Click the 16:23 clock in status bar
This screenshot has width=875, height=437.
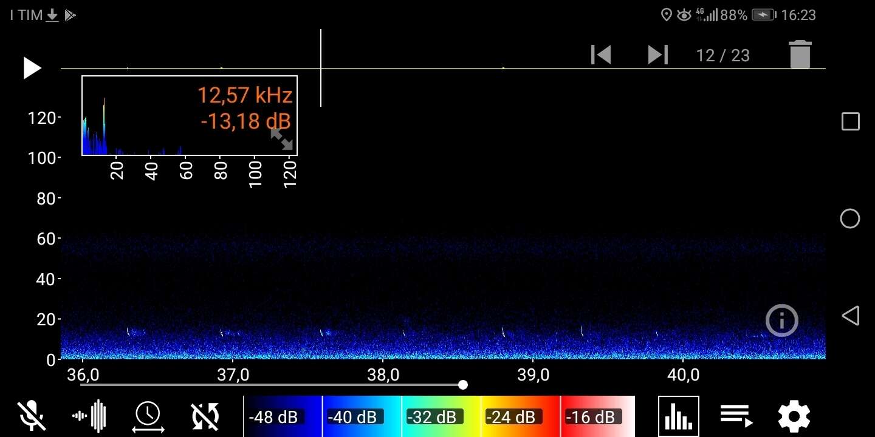click(x=798, y=15)
